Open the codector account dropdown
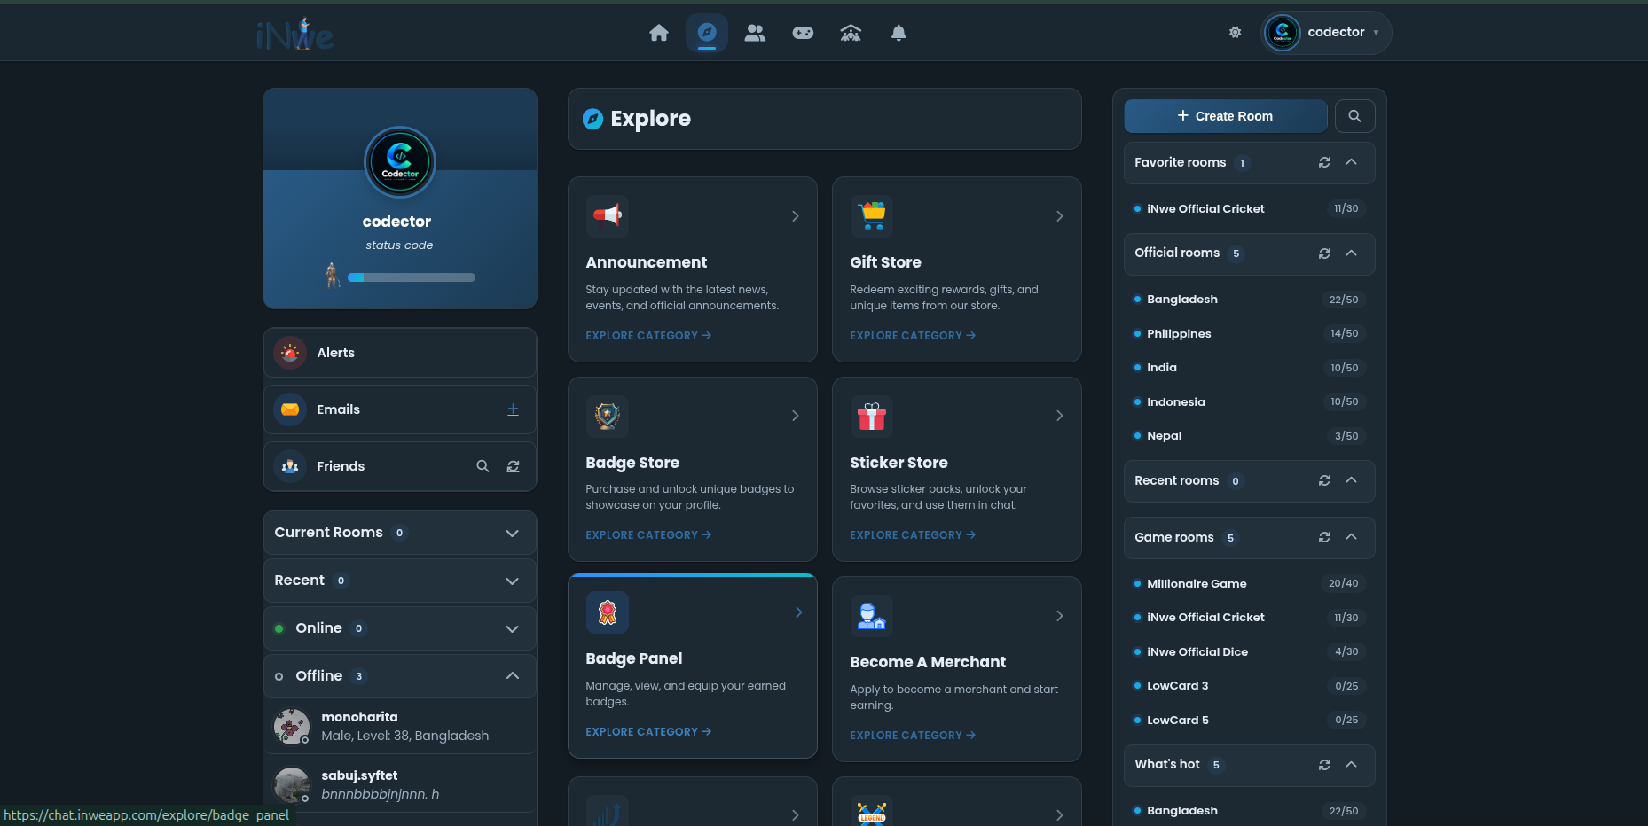The image size is (1648, 826). point(1326,33)
